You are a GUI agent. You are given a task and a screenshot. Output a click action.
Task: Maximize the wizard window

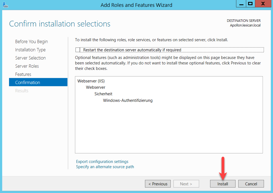coord(250,4)
